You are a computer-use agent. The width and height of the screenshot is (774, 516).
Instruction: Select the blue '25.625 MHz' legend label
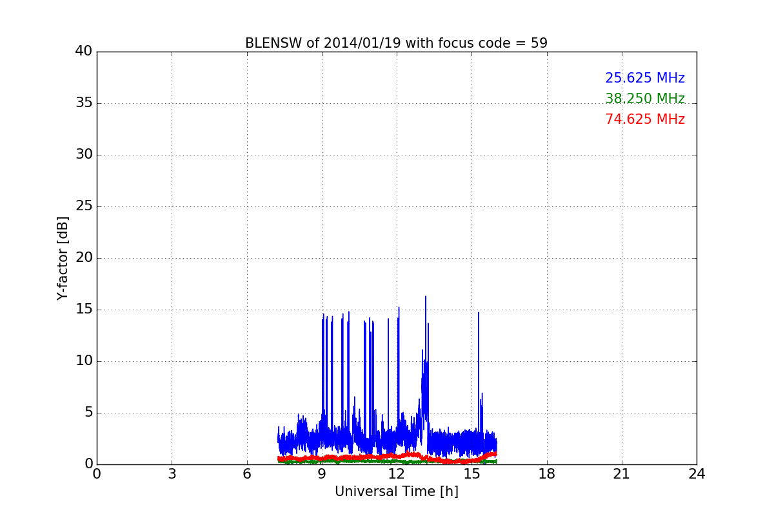point(645,78)
